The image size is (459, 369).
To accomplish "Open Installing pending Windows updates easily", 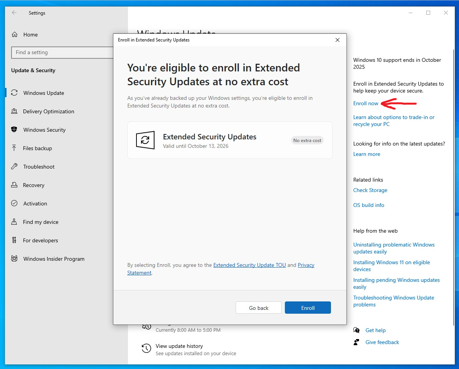I will (396, 283).
